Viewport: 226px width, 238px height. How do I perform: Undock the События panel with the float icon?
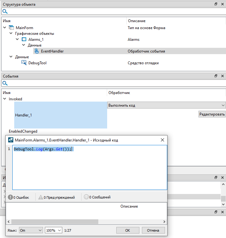tap(216, 76)
